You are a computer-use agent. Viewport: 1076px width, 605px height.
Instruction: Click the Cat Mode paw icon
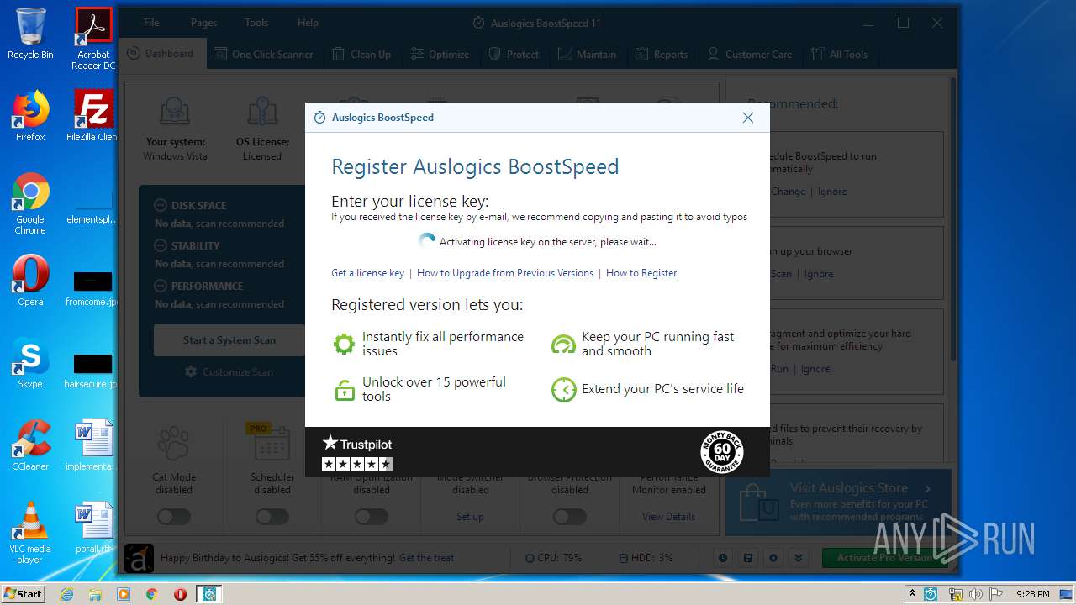click(x=174, y=444)
